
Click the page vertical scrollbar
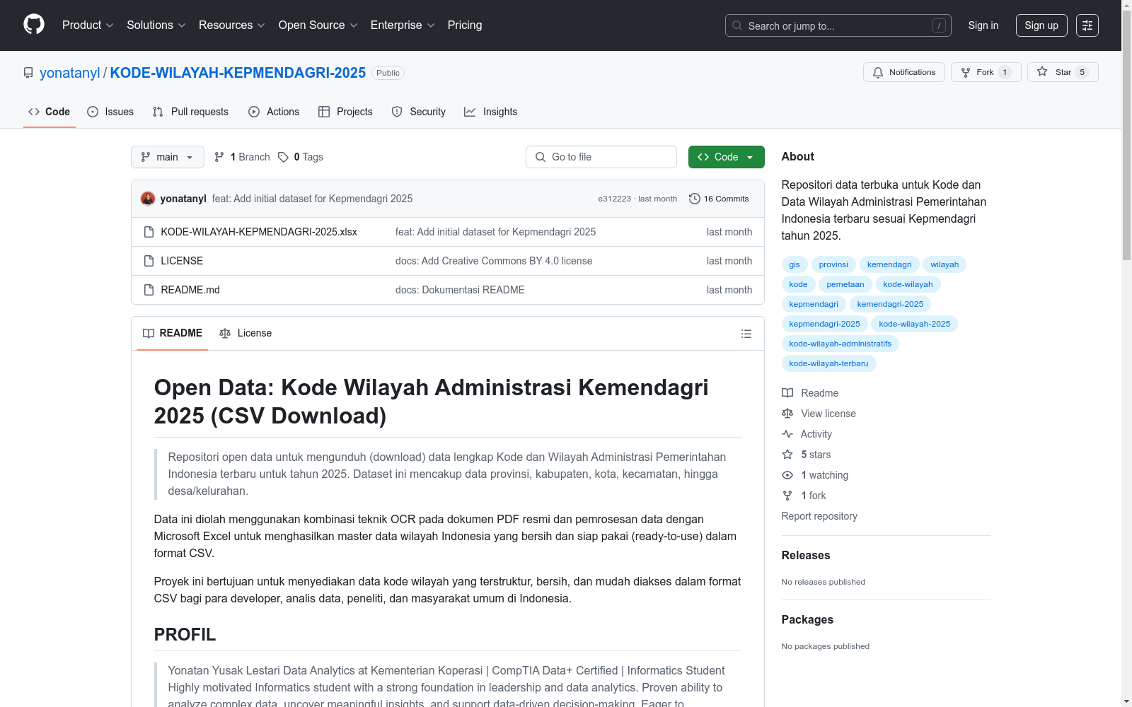(1126, 353)
